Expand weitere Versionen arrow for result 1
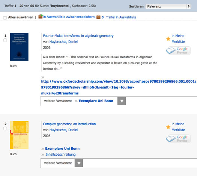197x176 pixels. (122, 101)
